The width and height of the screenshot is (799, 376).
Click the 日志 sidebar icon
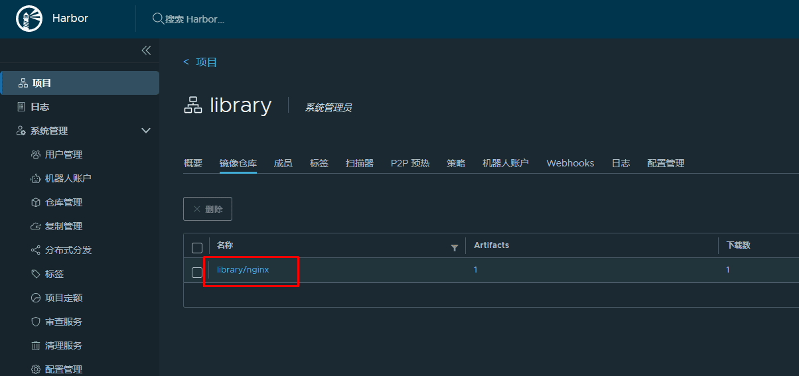(x=22, y=107)
